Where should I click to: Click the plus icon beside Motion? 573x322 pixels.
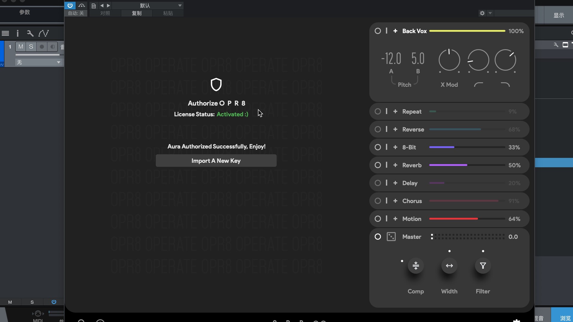pyautogui.click(x=395, y=219)
